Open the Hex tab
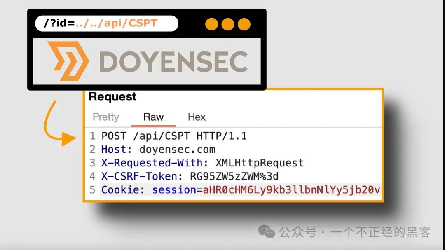The height and width of the screenshot is (250, 445). (197, 117)
